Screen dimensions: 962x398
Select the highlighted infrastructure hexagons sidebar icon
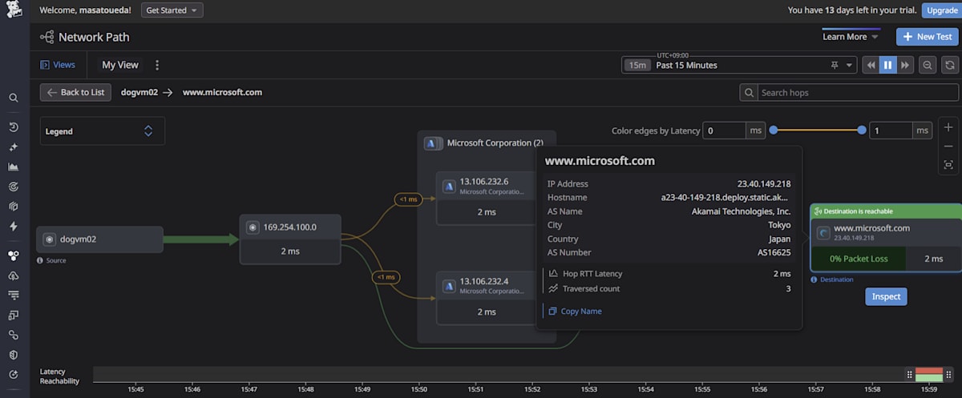[x=14, y=256]
